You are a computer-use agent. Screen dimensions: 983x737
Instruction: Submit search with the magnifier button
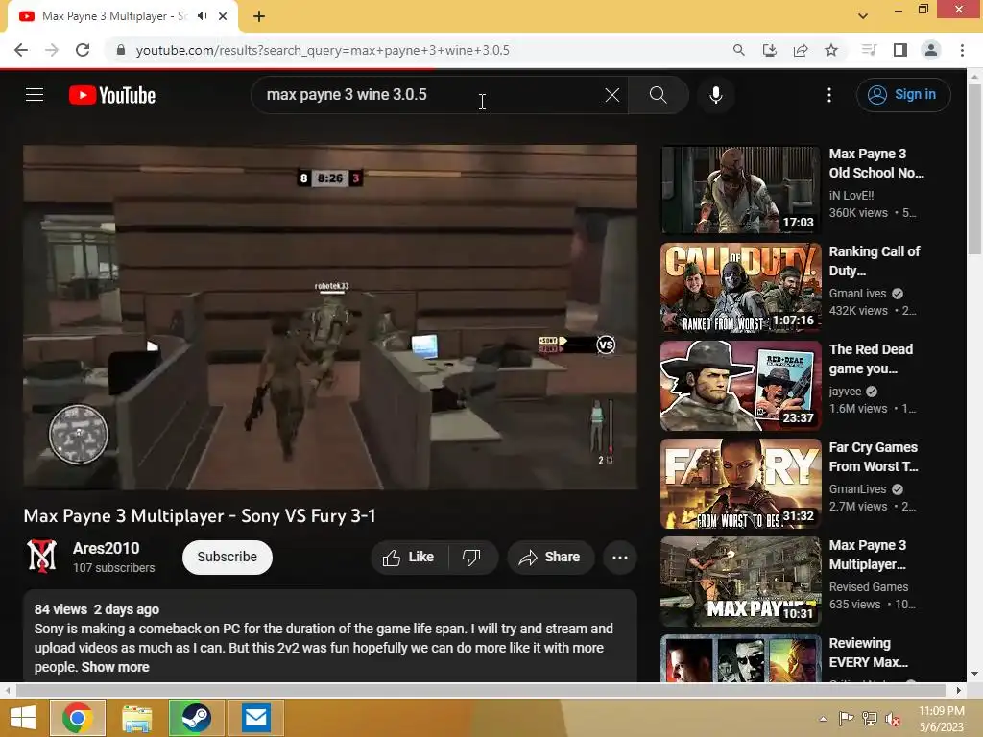coord(659,95)
